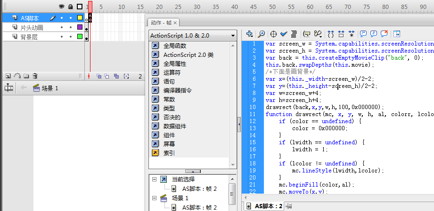
Task: Open the Find magnifier tool in Actions toolbar
Action: click(261, 34)
